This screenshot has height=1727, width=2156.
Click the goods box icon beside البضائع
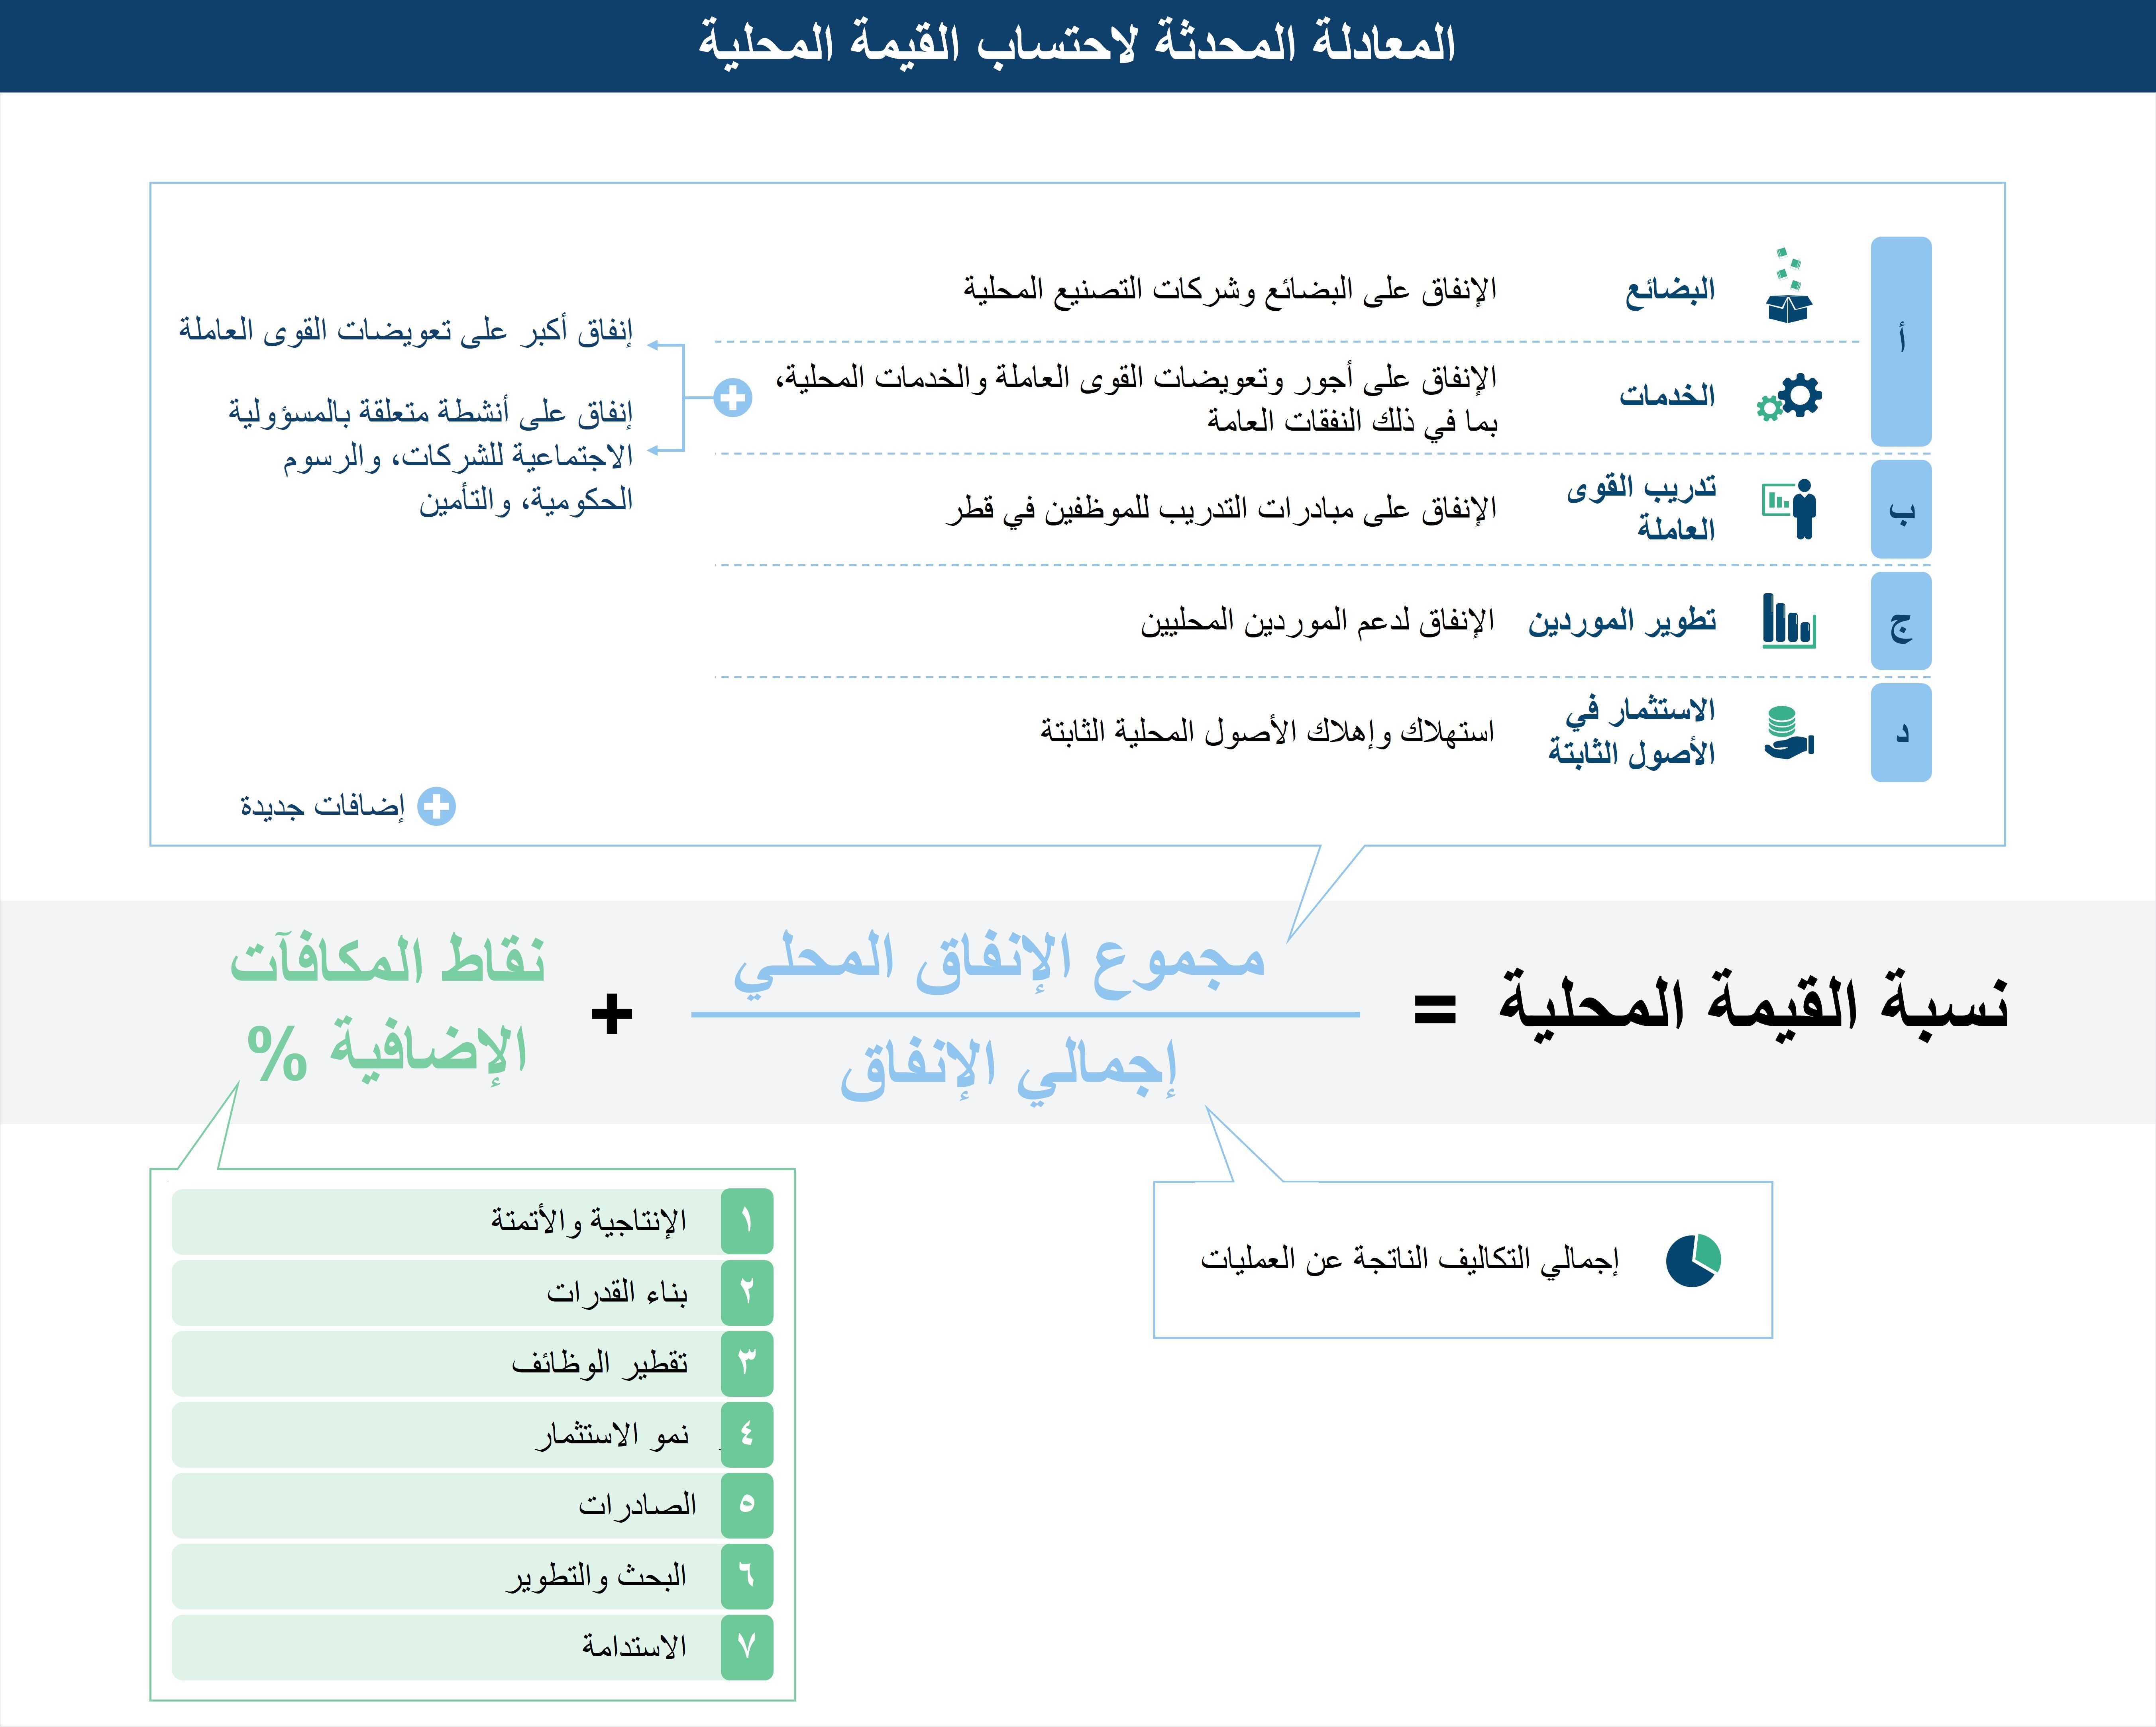tap(1789, 286)
